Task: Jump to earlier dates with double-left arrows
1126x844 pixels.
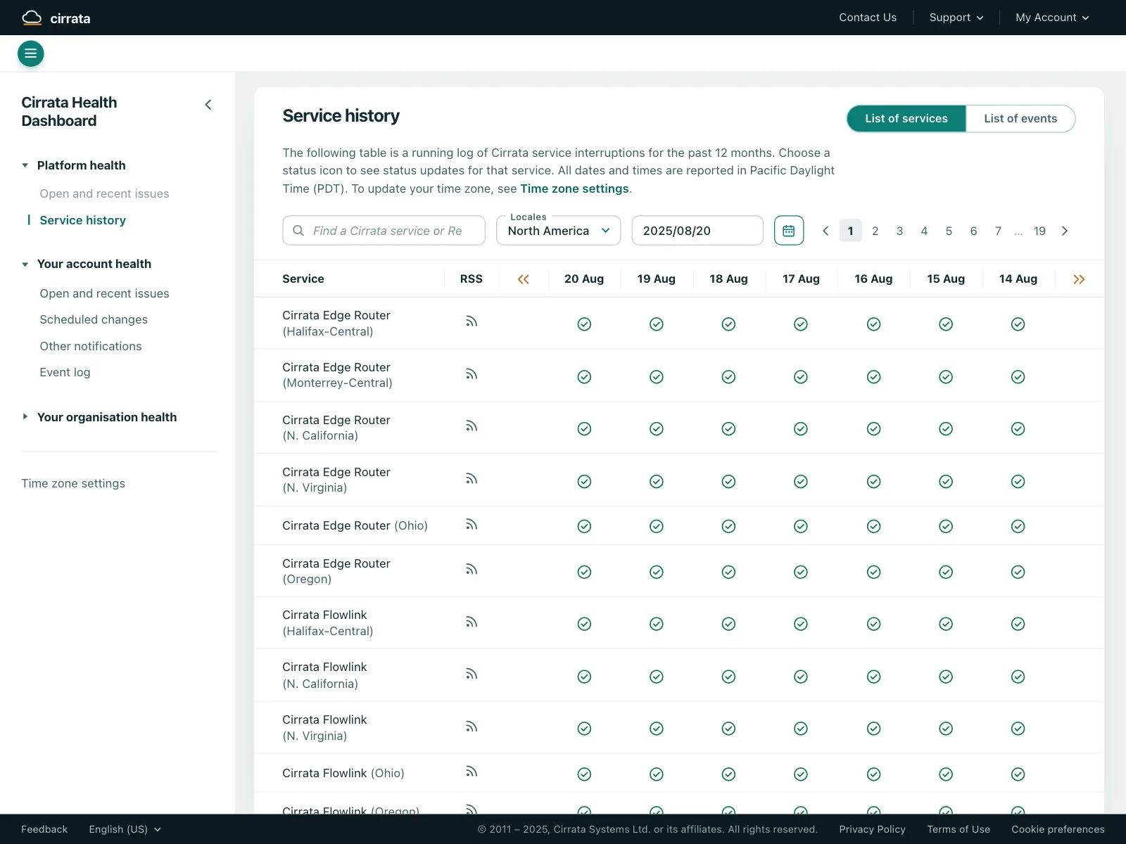Action: [x=523, y=279]
